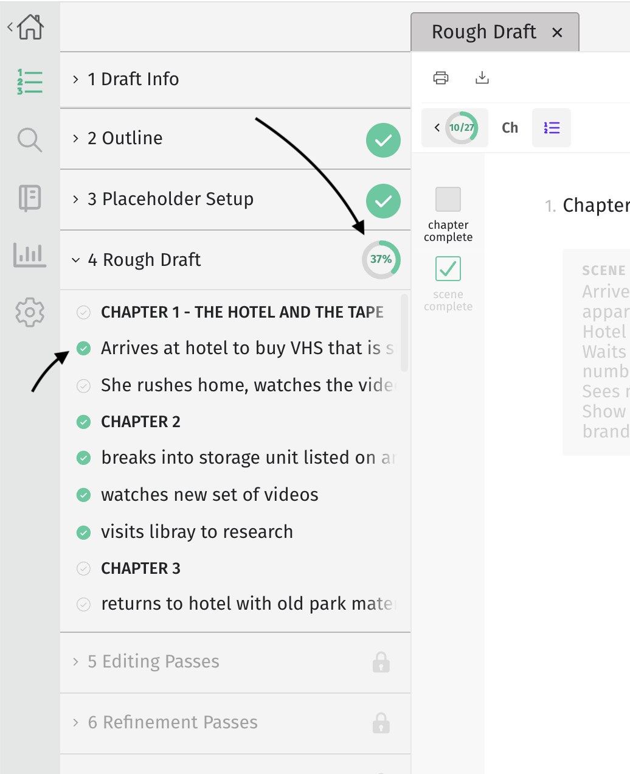
Task: Click the Outline completed green checkmark
Action: tap(383, 141)
